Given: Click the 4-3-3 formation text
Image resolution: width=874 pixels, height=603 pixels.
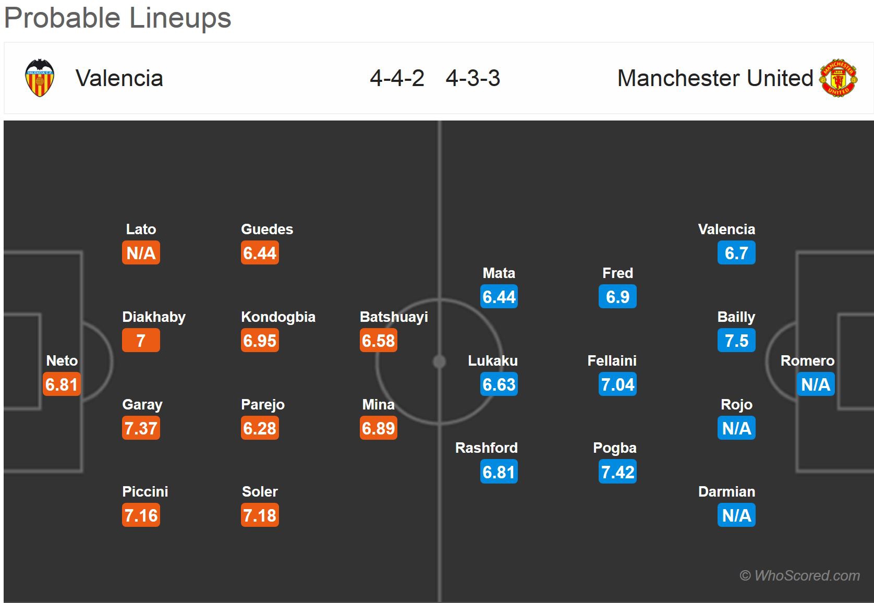Looking at the screenshot, I should tap(473, 78).
